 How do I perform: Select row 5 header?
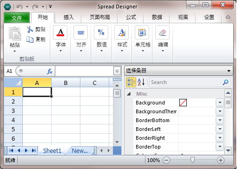point(13,129)
